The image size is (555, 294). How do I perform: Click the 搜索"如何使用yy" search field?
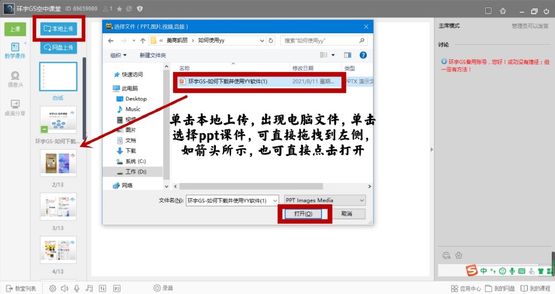(x=324, y=40)
